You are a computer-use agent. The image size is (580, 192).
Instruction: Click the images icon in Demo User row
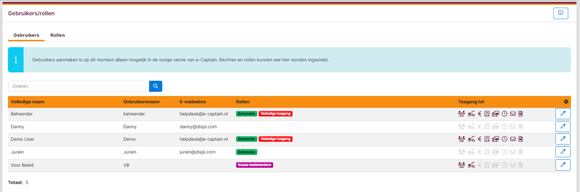click(x=496, y=139)
